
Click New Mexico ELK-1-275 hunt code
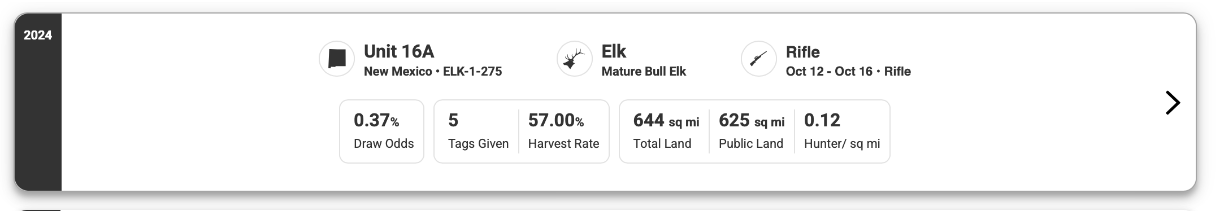[x=433, y=72]
